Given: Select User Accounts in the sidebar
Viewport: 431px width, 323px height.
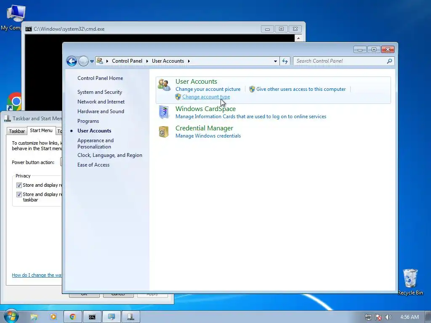Looking at the screenshot, I should 94,131.
